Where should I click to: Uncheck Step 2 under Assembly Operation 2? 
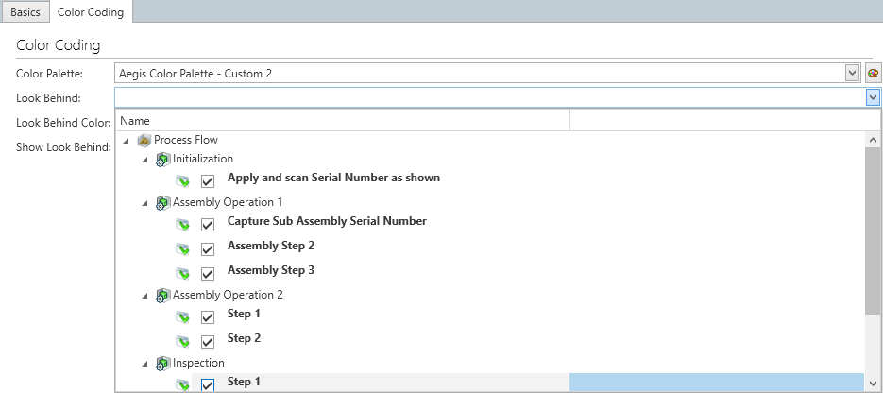[208, 341]
